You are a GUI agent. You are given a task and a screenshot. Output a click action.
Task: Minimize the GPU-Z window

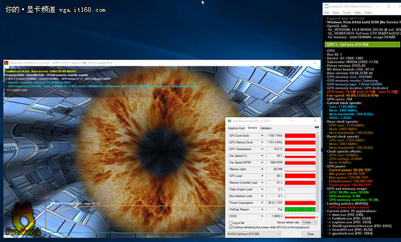[292, 121]
